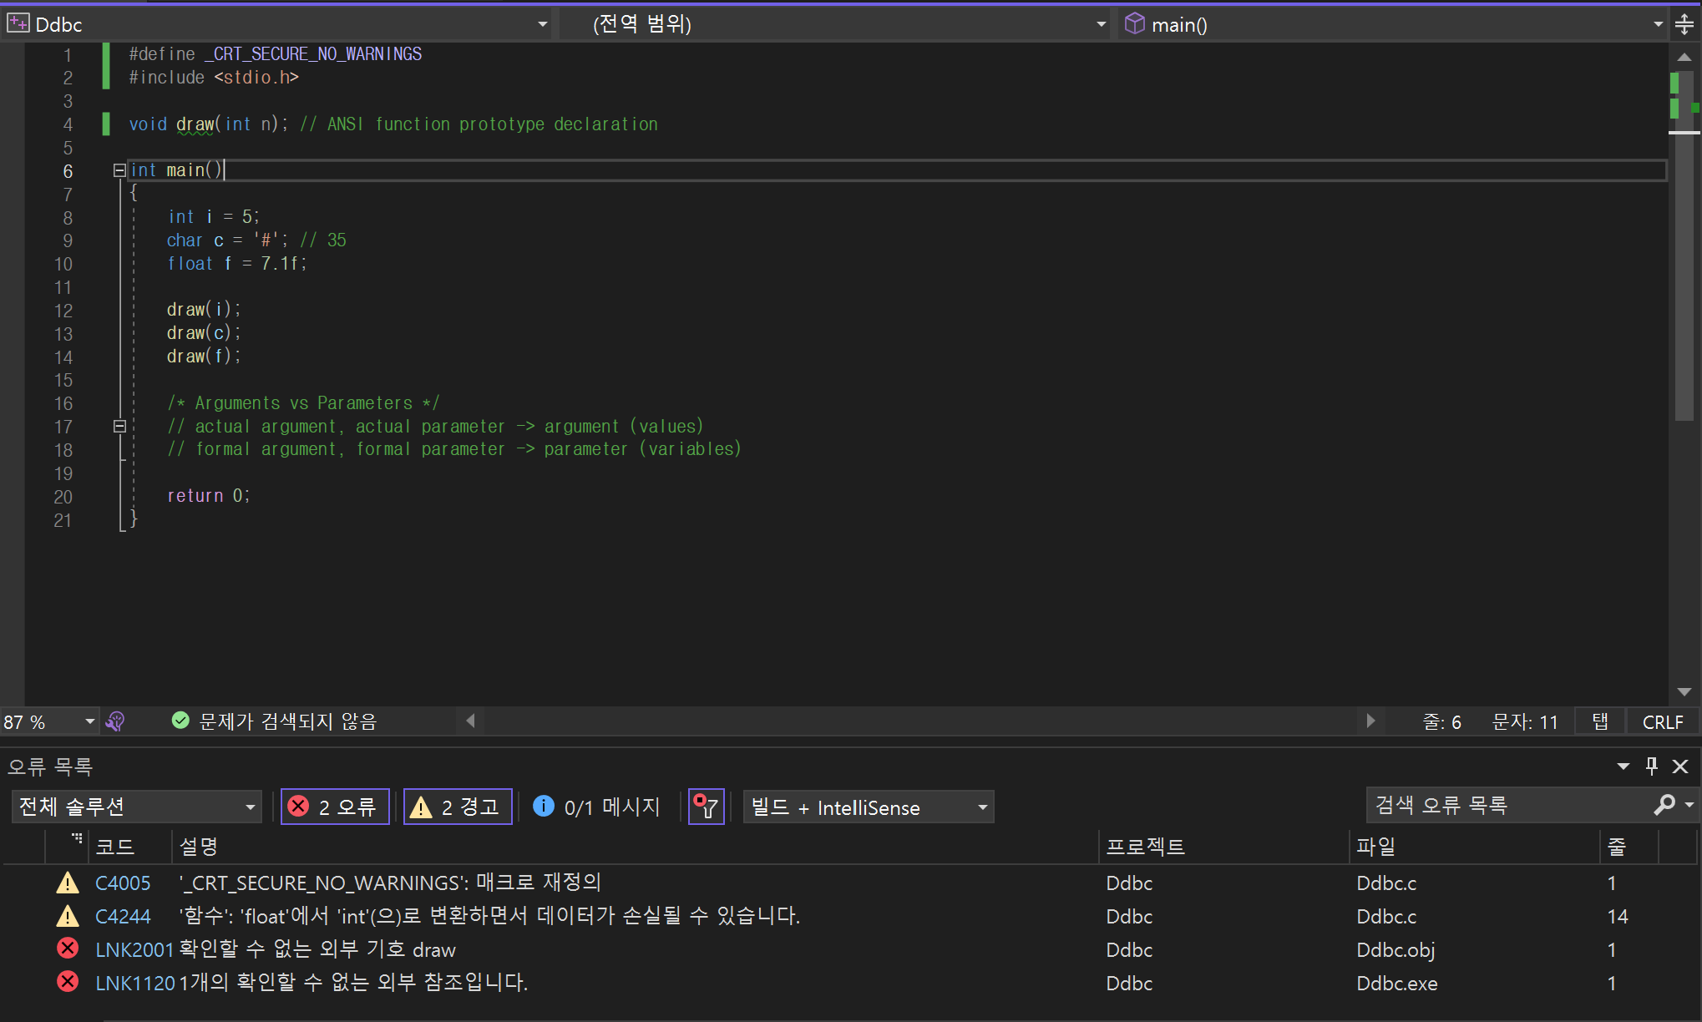Open the C4005 warning code link
Image resolution: width=1702 pixels, height=1022 pixels.
123,883
